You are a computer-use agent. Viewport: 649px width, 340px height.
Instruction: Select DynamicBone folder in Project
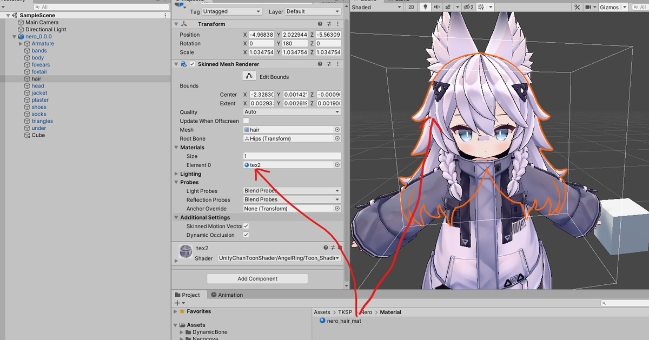(x=210, y=332)
